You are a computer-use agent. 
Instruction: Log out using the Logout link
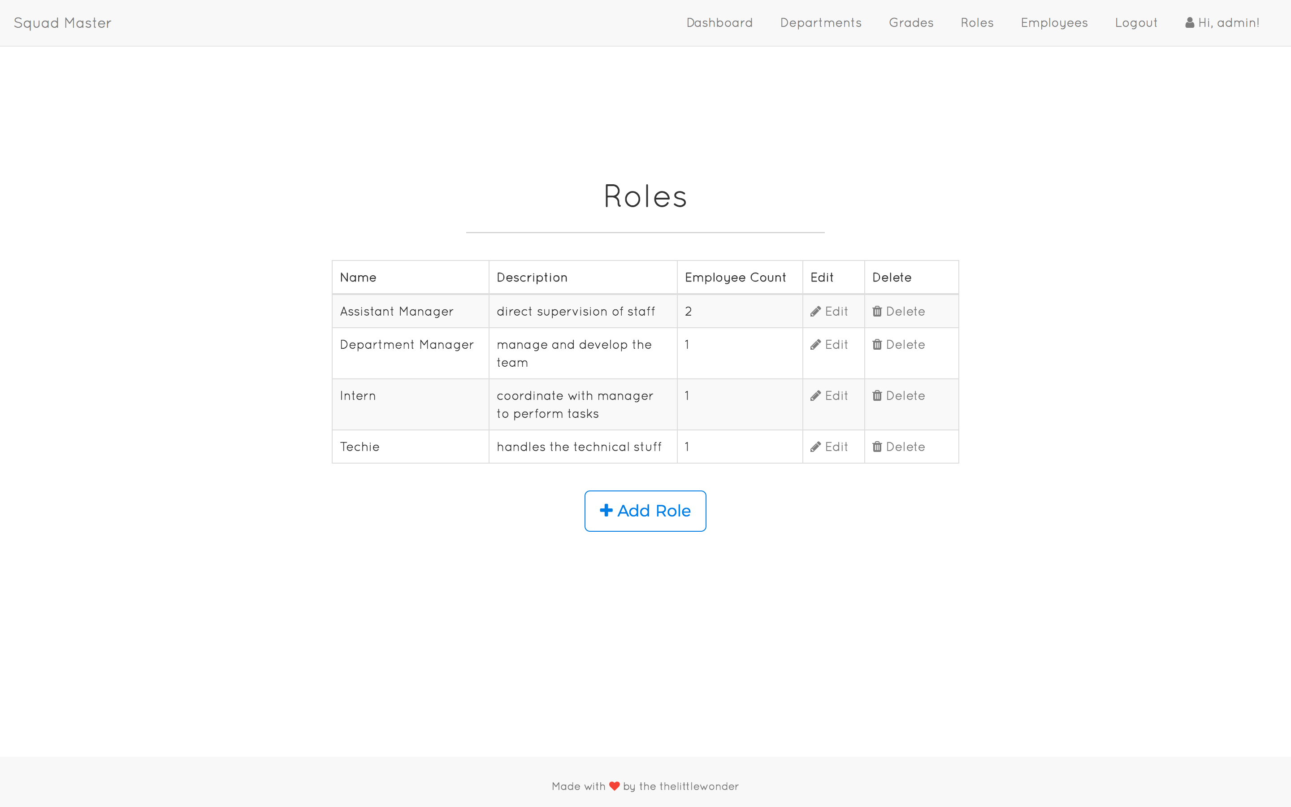pos(1136,23)
